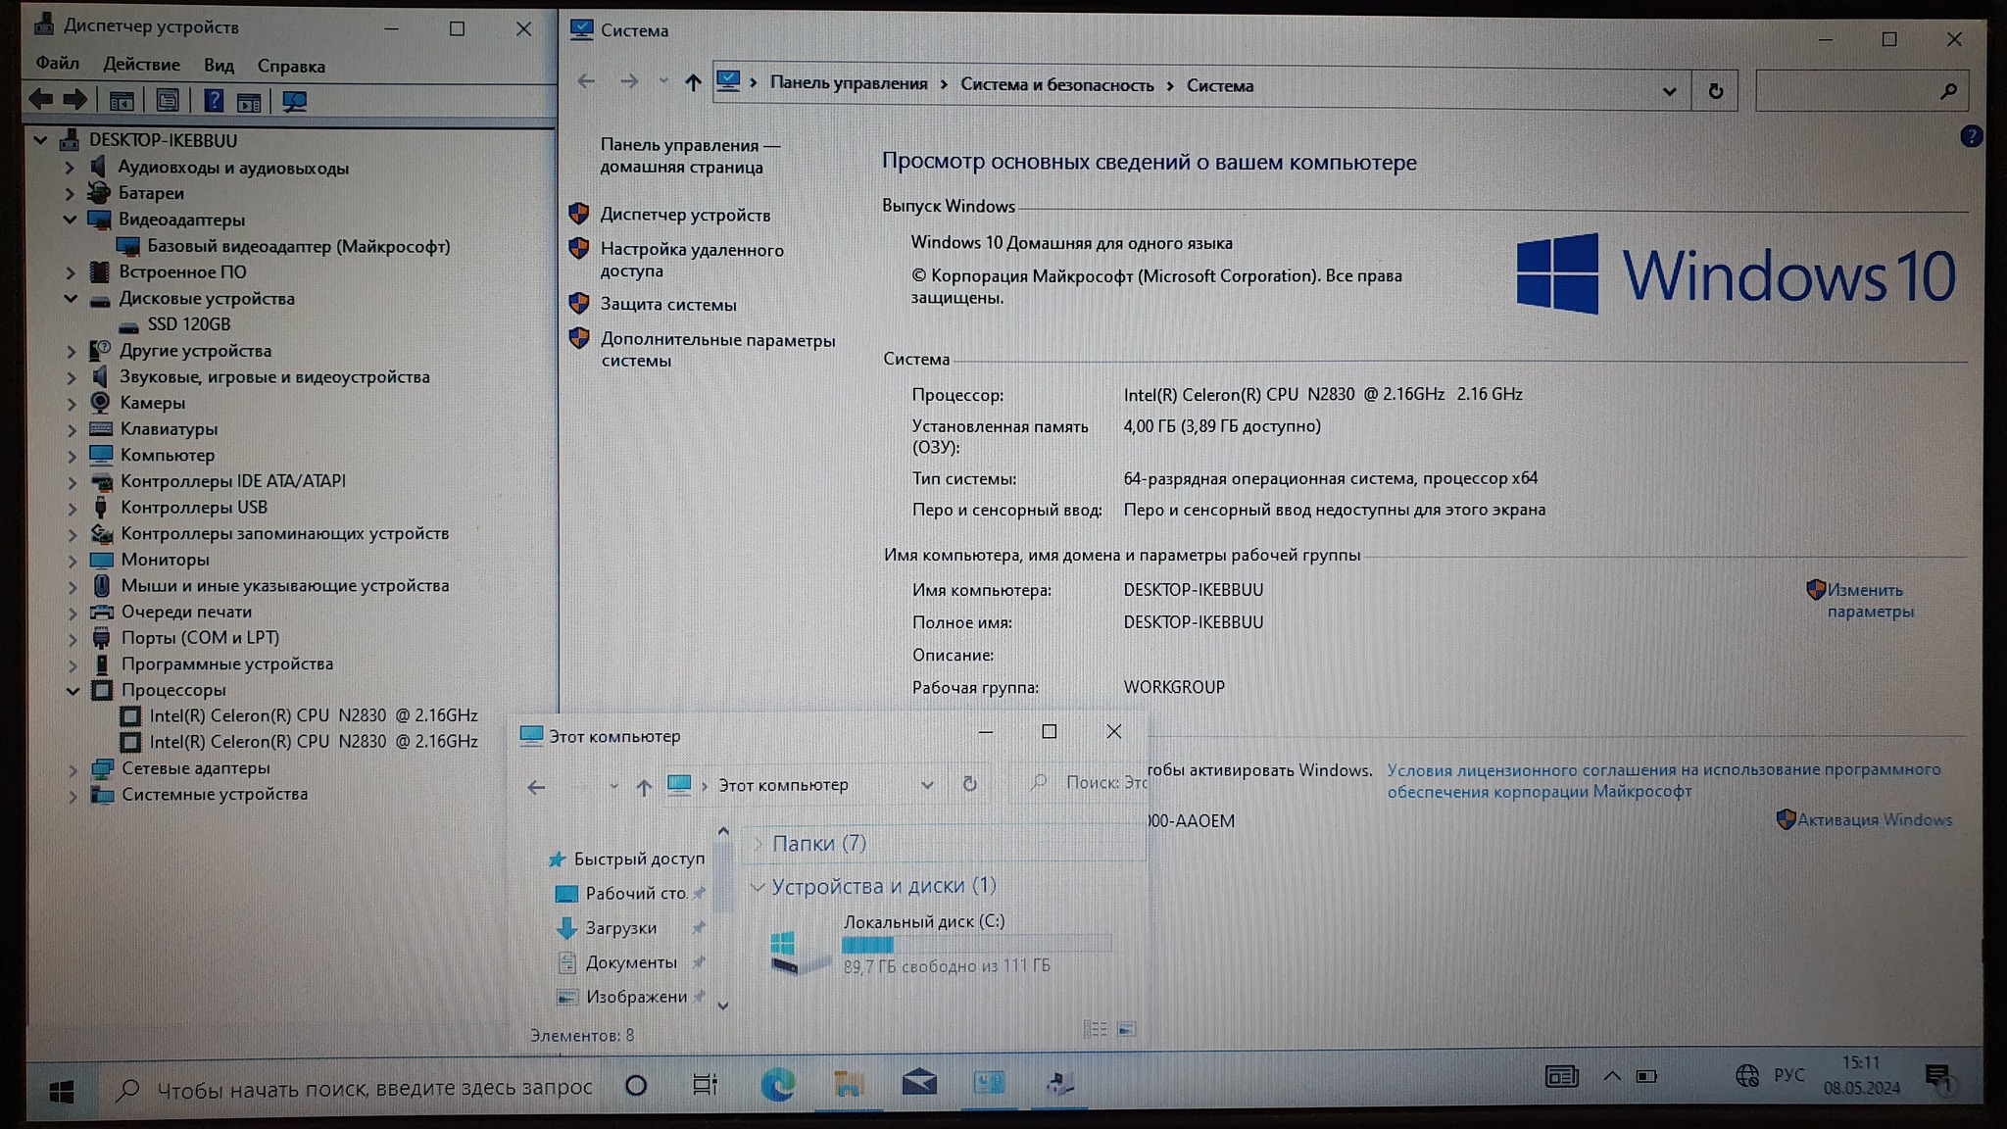Click the scan for hardware changes monitor icon

pos(294,101)
